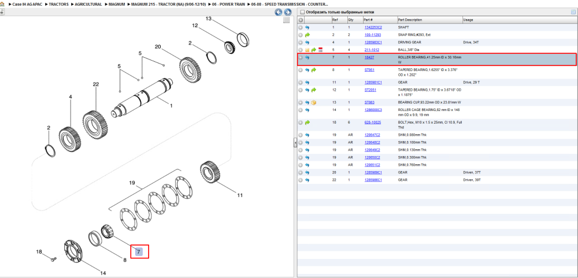Open SHIM 0.300mm part number link
The image size is (578, 278).
pyautogui.click(x=372, y=157)
